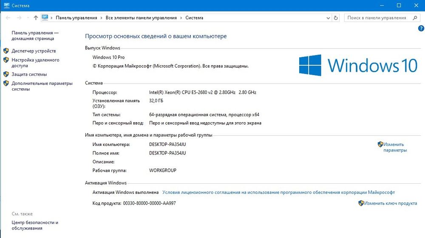The image size is (425, 238).
Task: Click product ID 00330-80000-00000-AA997
Action: tap(149, 203)
